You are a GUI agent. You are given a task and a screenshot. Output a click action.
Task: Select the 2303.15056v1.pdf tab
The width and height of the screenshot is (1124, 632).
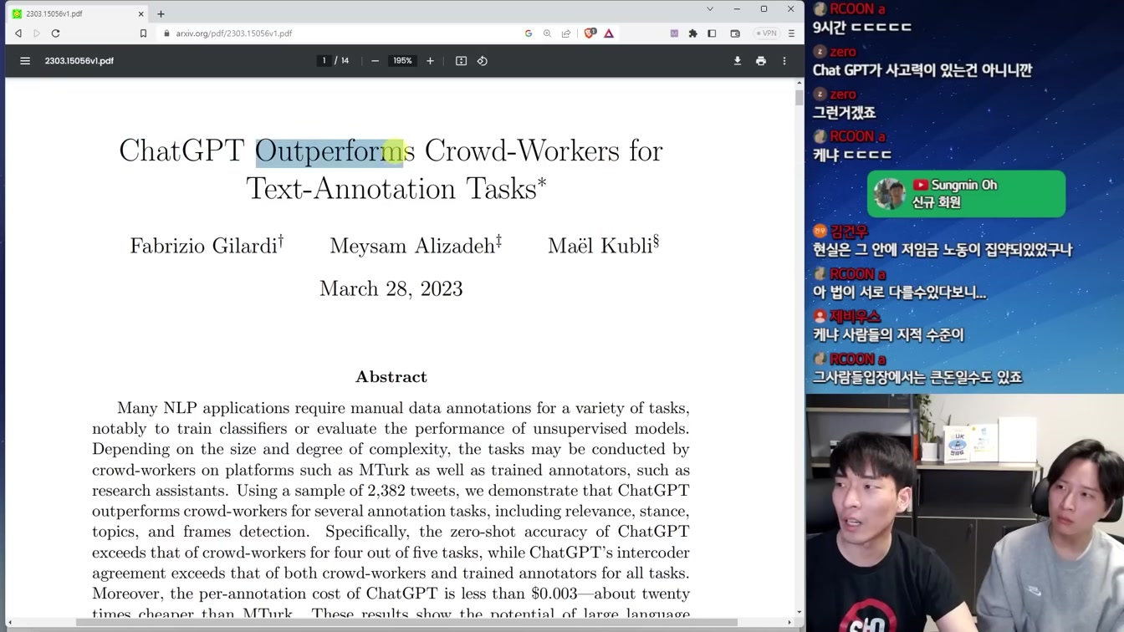[75, 13]
